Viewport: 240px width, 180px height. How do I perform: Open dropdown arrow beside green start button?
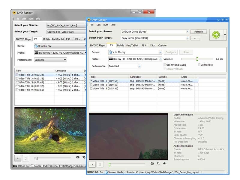[x=225, y=35]
